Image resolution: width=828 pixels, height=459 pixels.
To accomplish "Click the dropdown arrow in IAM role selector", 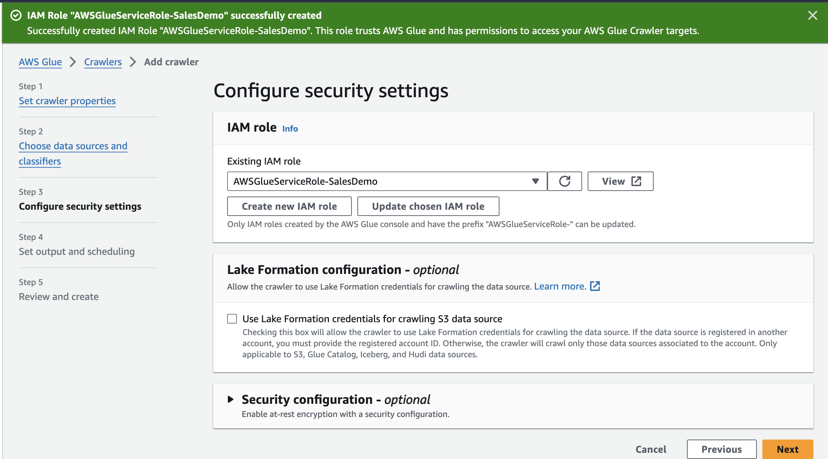I will 535,181.
